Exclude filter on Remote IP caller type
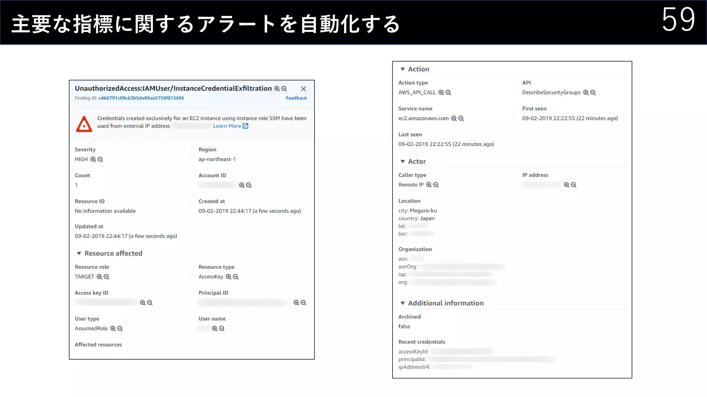Screen dimensions: 707x397 click(x=436, y=185)
